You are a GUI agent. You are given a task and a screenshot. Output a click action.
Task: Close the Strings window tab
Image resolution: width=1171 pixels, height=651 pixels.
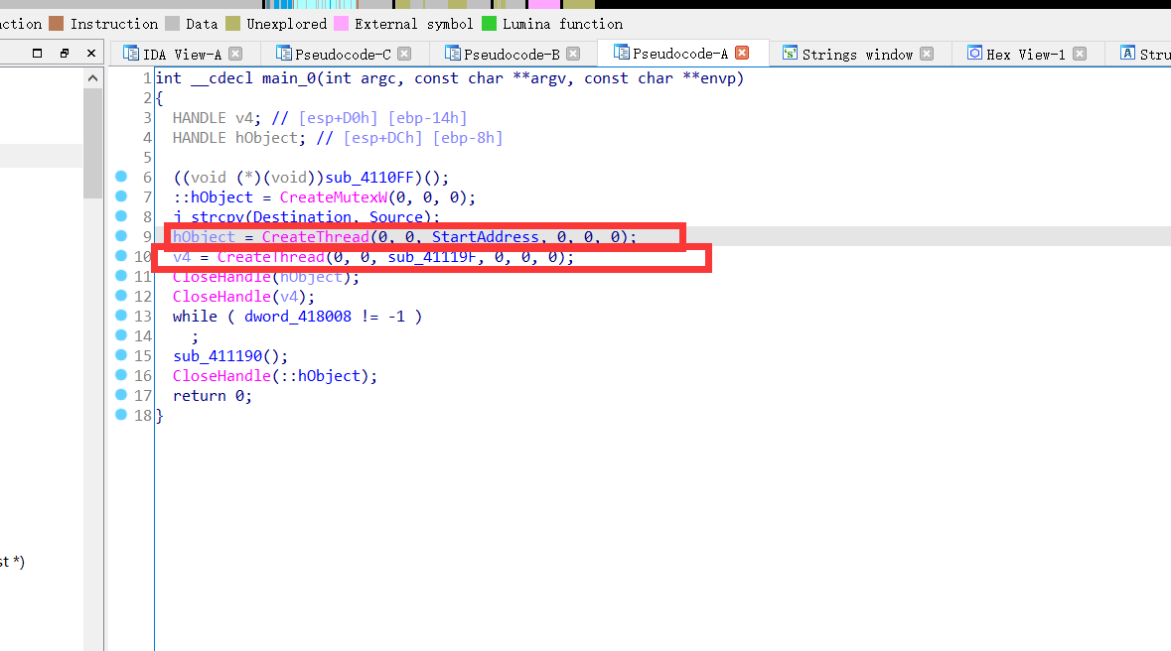click(x=927, y=55)
